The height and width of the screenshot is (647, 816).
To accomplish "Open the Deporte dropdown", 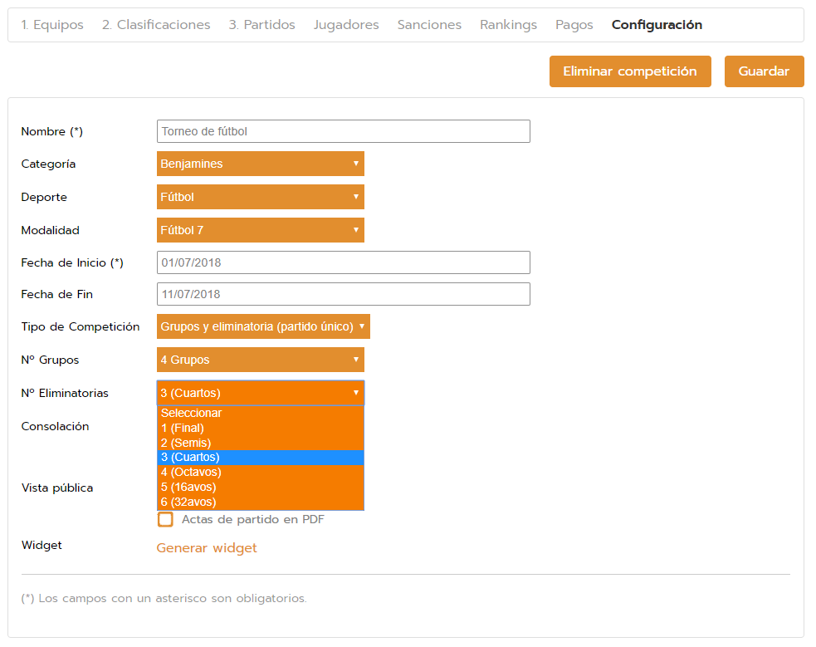I will tap(260, 197).
